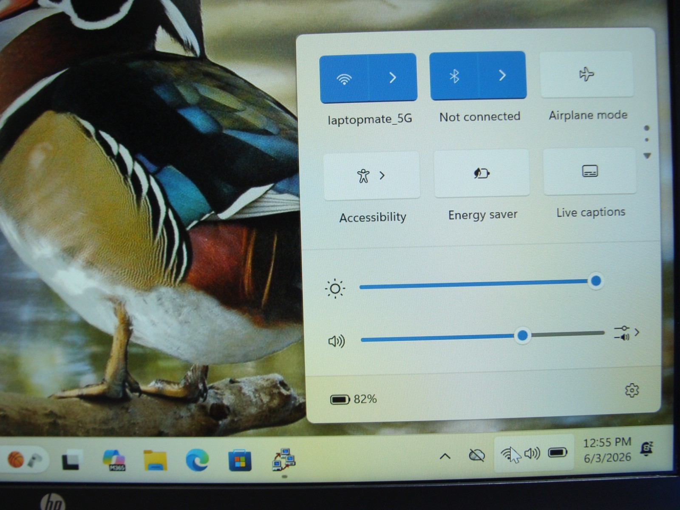Enable Airplane mode tile
680x510 pixels.
pyautogui.click(x=586, y=74)
